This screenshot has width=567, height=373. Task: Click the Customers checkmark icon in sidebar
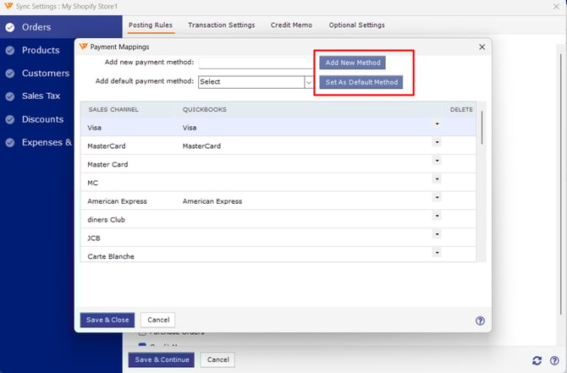pyautogui.click(x=10, y=74)
